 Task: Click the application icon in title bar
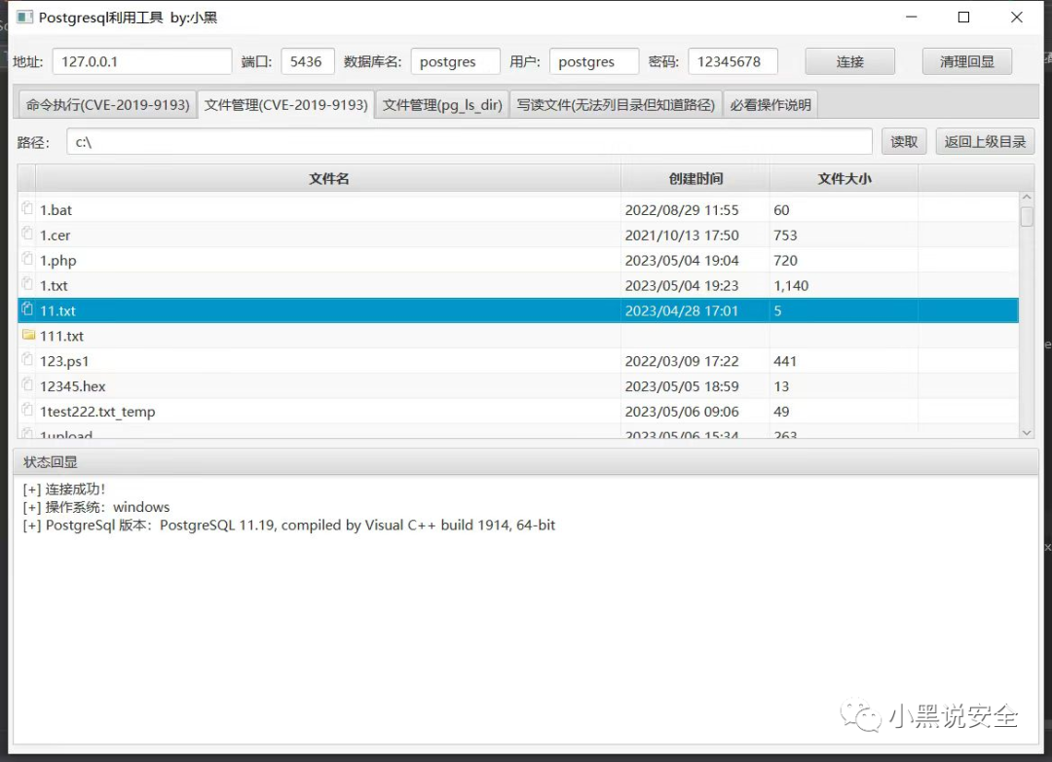click(24, 18)
